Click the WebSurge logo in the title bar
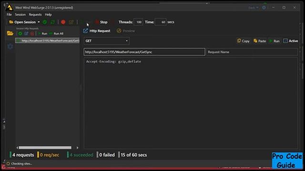 10,8
